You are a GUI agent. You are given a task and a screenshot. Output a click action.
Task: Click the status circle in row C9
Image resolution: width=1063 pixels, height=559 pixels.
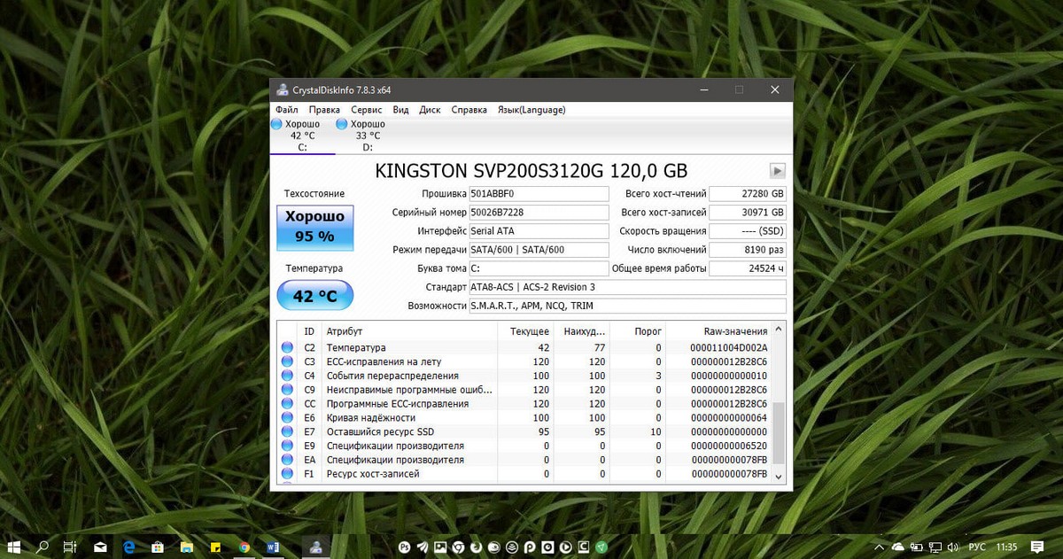coord(287,390)
